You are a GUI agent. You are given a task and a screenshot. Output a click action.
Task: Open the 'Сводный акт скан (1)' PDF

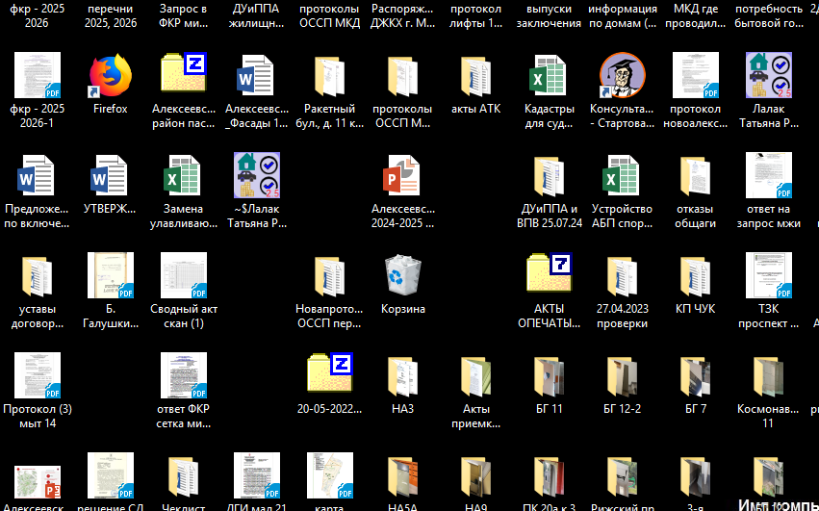click(183, 276)
